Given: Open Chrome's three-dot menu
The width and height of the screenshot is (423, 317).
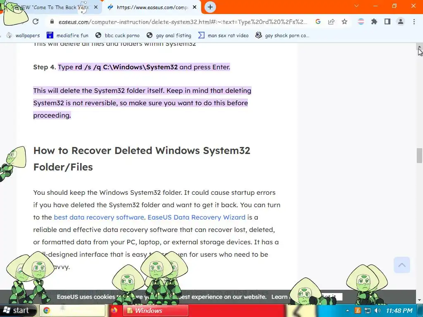Looking at the screenshot, I should pyautogui.click(x=414, y=21).
